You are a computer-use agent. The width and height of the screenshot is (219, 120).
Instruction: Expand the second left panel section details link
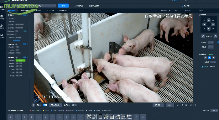click(x=25, y=44)
